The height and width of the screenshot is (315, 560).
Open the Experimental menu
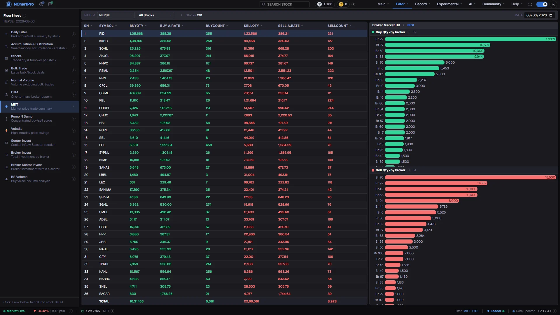449,4
